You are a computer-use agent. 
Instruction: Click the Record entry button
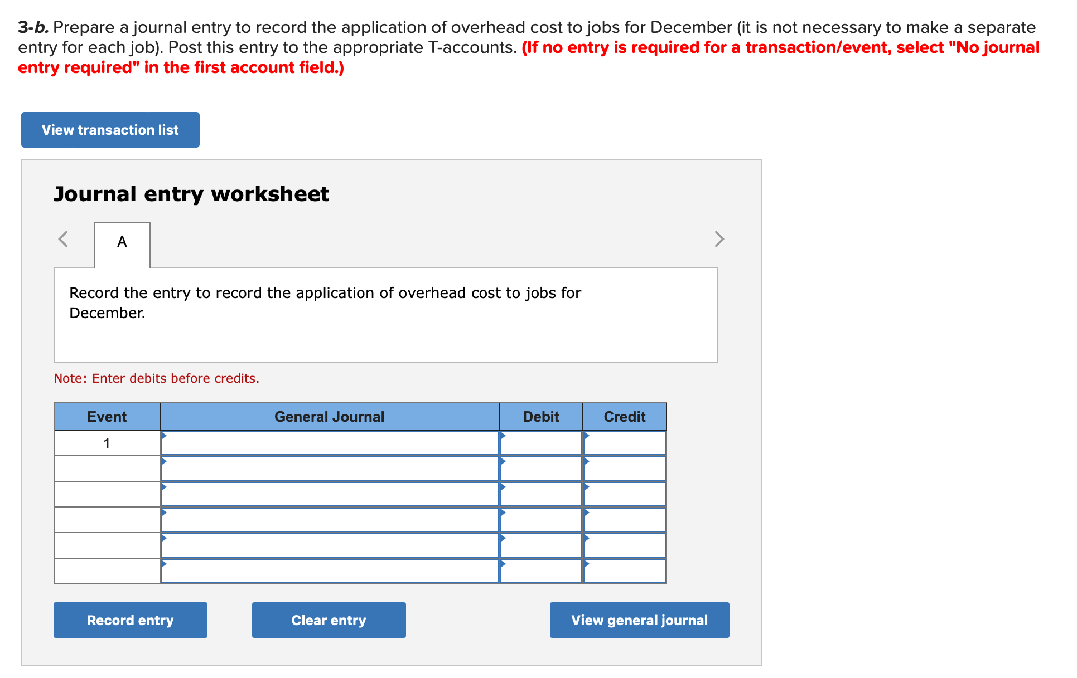[130, 620]
